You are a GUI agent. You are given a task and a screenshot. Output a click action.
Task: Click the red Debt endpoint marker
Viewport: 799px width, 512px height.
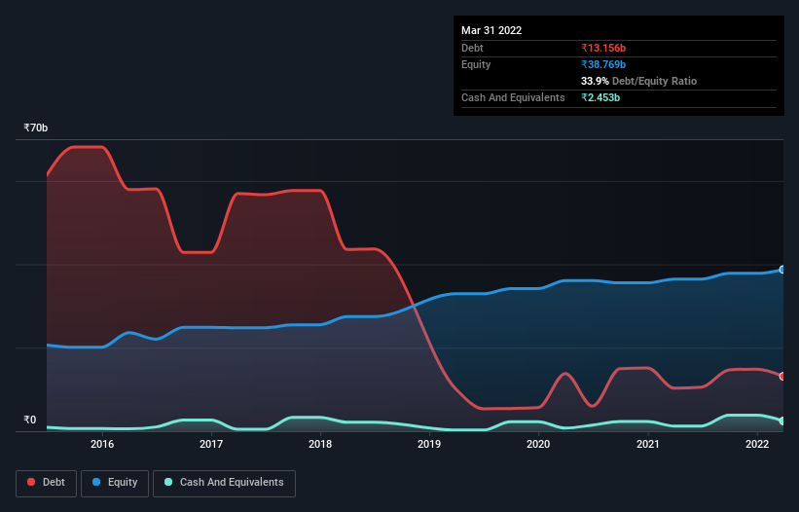click(782, 377)
